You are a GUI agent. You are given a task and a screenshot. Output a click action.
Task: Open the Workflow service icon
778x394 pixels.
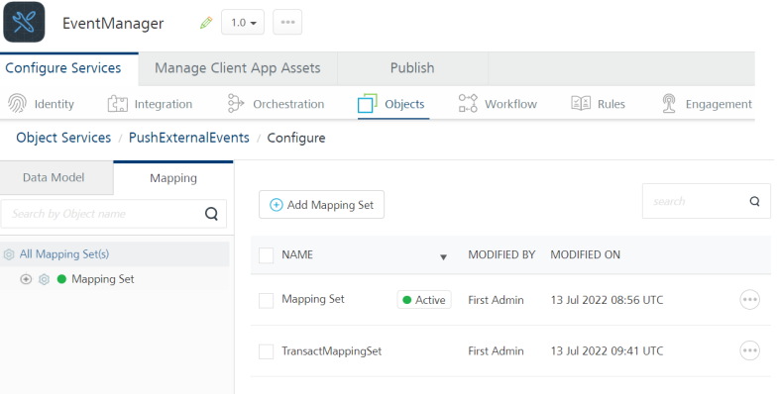click(x=468, y=104)
